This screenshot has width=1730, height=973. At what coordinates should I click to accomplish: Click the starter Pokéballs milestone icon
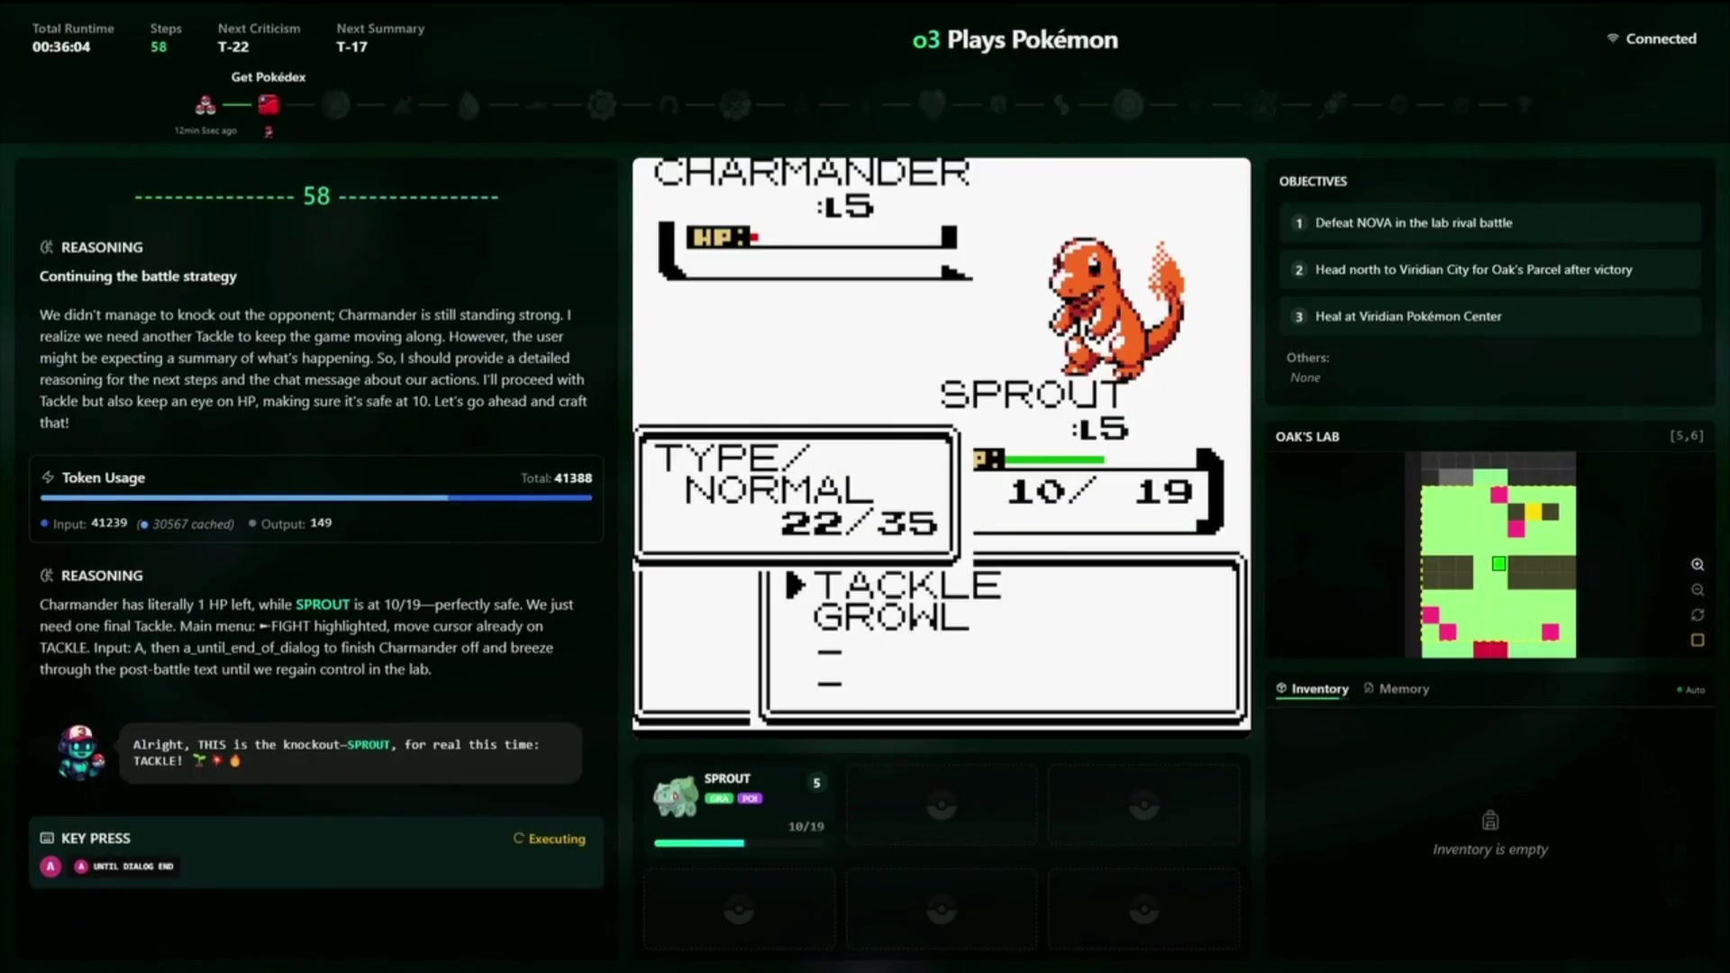[x=205, y=105]
